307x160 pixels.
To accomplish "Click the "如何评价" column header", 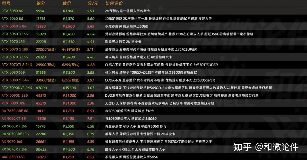I will (114, 3).
